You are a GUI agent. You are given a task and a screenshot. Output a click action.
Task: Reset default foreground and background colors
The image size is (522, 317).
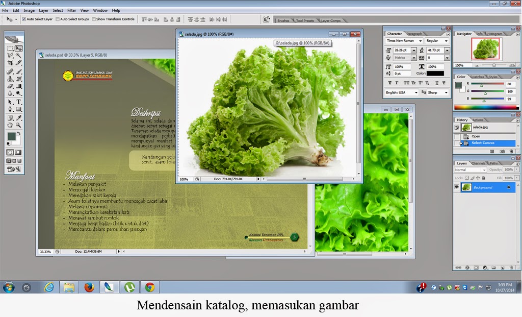tap(8, 143)
